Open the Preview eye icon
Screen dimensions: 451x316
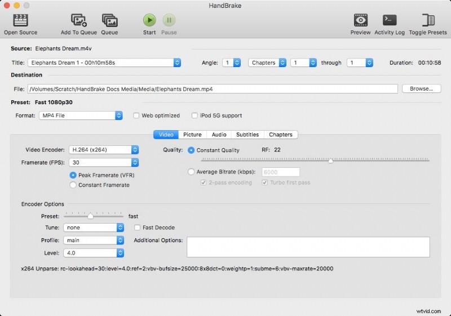pyautogui.click(x=361, y=21)
